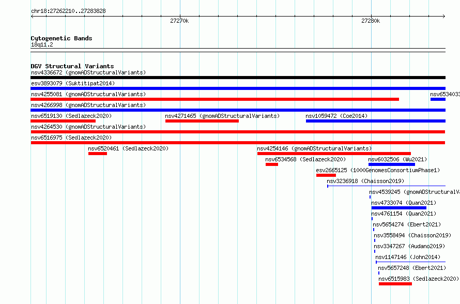The height and width of the screenshot is (304, 460).
Task: Select the 18q11.2 band label
Action: (42, 45)
